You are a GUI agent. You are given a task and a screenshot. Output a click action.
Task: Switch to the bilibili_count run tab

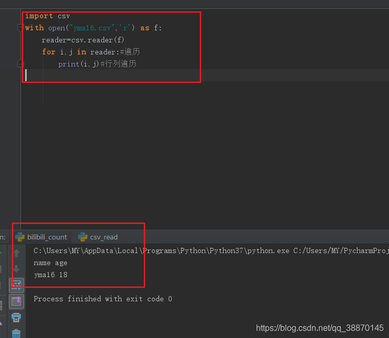(x=41, y=237)
